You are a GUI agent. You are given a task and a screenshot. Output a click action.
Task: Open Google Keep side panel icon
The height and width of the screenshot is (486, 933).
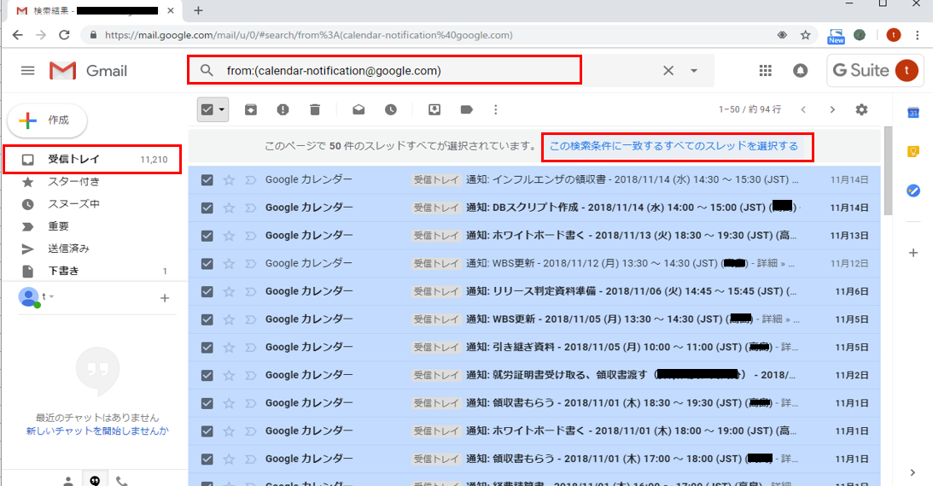tap(913, 151)
